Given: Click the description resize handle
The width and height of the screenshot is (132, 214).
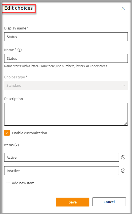Looking at the screenshot, I should tap(125, 123).
